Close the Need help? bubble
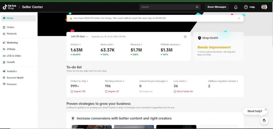273x129 pixels. point(266,110)
